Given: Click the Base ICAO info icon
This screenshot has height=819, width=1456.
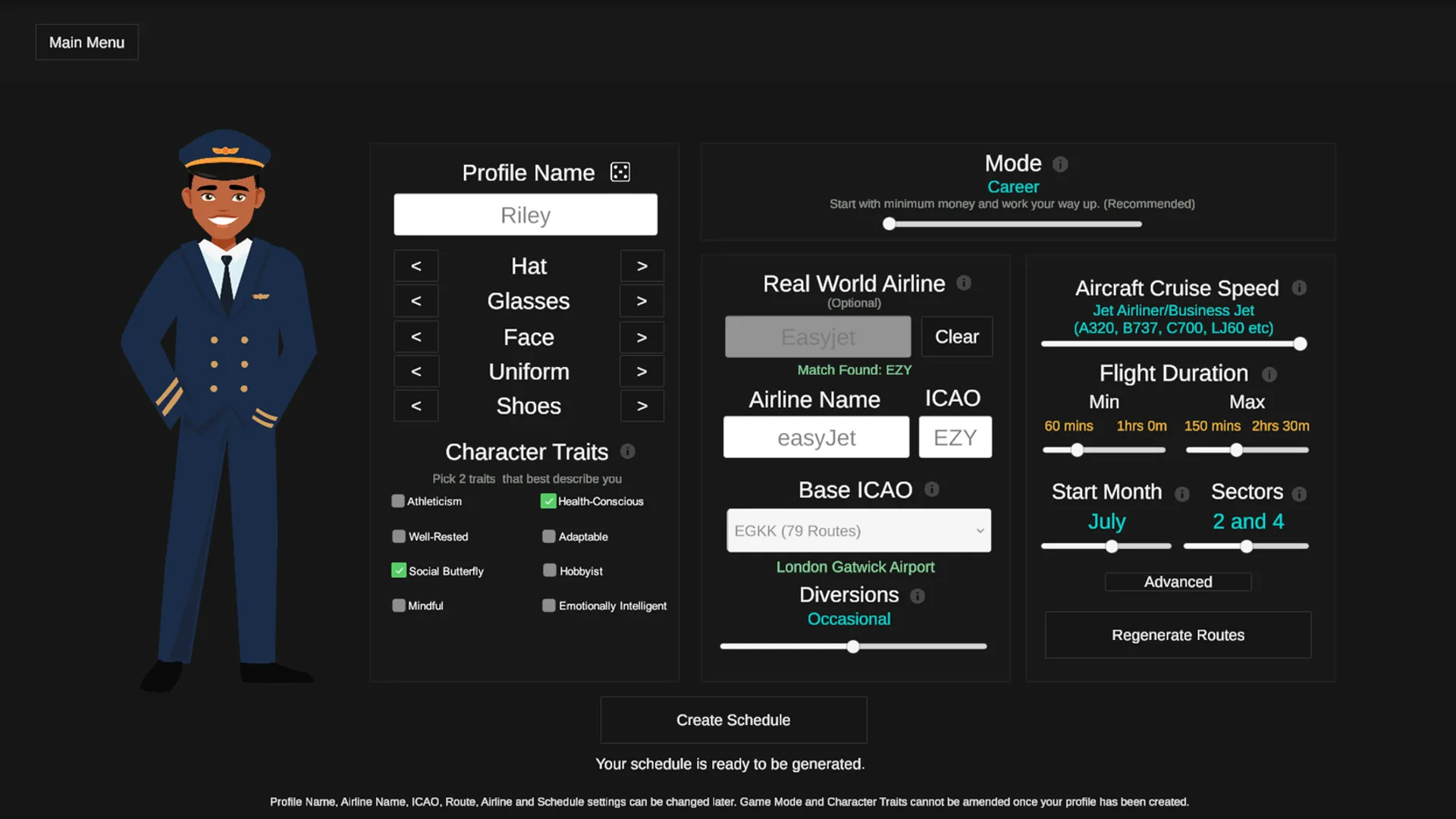Looking at the screenshot, I should click(x=932, y=489).
